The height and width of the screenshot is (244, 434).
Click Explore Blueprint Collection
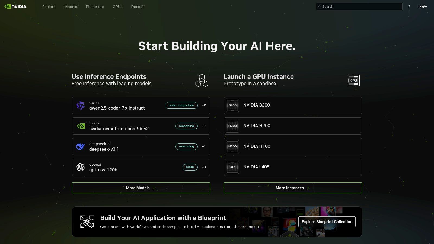[327, 221]
